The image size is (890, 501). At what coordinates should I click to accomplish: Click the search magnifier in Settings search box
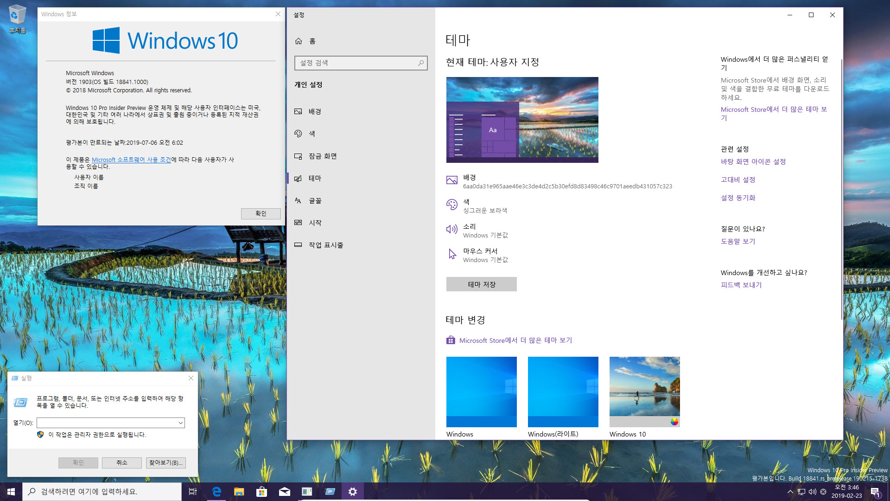click(421, 63)
